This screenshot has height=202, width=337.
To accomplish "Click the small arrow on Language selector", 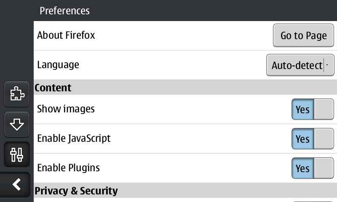I will [327, 65].
